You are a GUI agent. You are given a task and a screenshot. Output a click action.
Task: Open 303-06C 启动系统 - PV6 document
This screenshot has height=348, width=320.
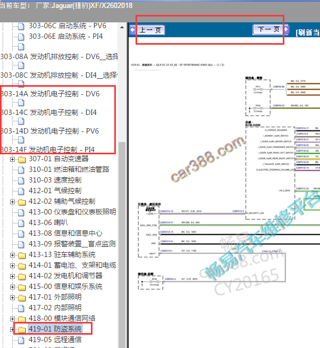(x=68, y=26)
